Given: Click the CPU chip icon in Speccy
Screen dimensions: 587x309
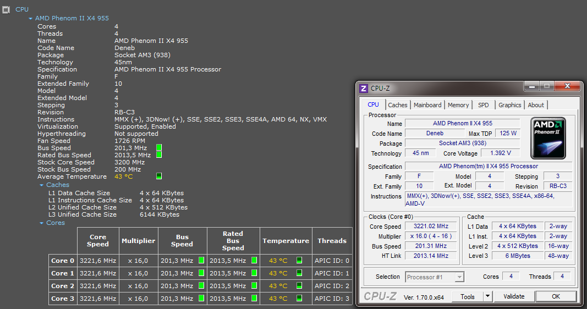Looking at the screenshot, I should point(6,10).
